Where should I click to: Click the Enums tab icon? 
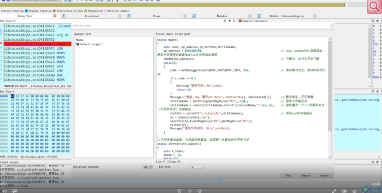tap(129, 16)
